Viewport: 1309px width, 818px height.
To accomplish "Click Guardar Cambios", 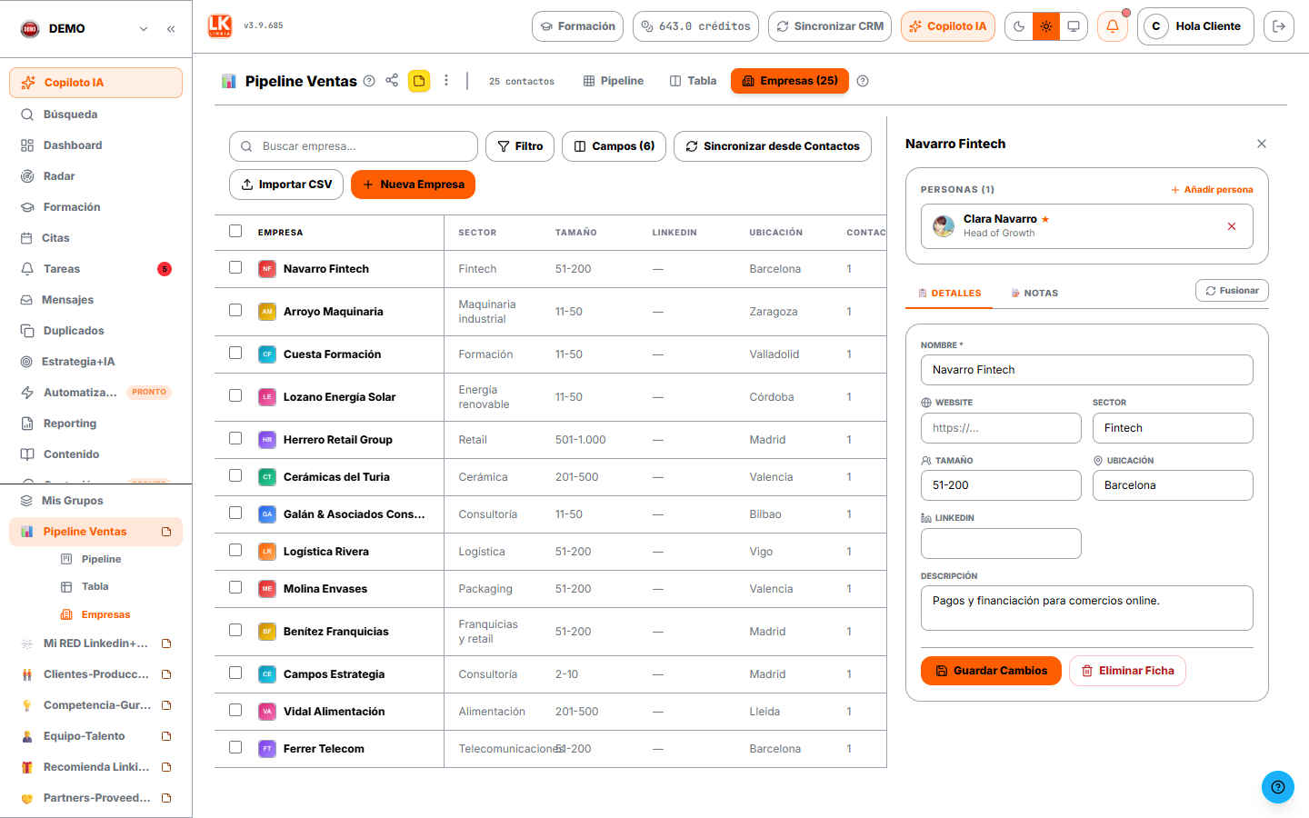I will coord(991,671).
